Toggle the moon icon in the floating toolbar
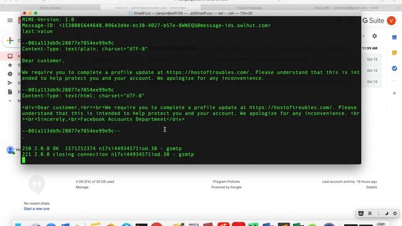 click(387, 213)
